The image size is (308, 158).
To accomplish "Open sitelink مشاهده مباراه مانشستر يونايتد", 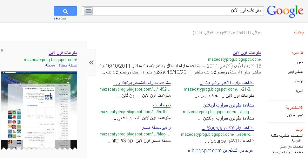I will [142, 83].
